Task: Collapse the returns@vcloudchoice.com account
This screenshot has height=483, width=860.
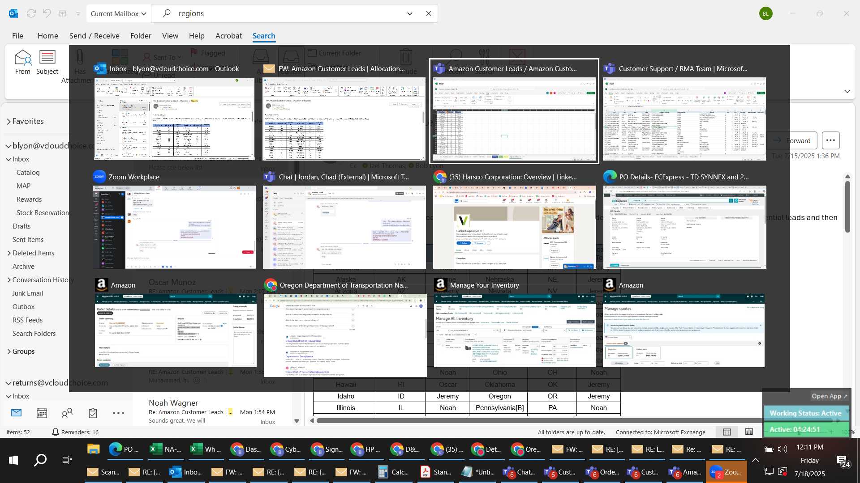Action: point(9,383)
